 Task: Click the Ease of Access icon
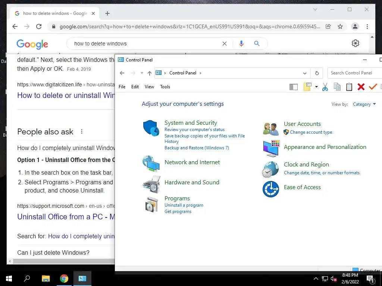coord(271,189)
